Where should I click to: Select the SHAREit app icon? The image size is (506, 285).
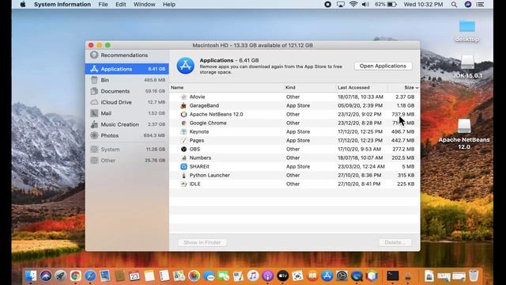pyautogui.click(x=183, y=166)
